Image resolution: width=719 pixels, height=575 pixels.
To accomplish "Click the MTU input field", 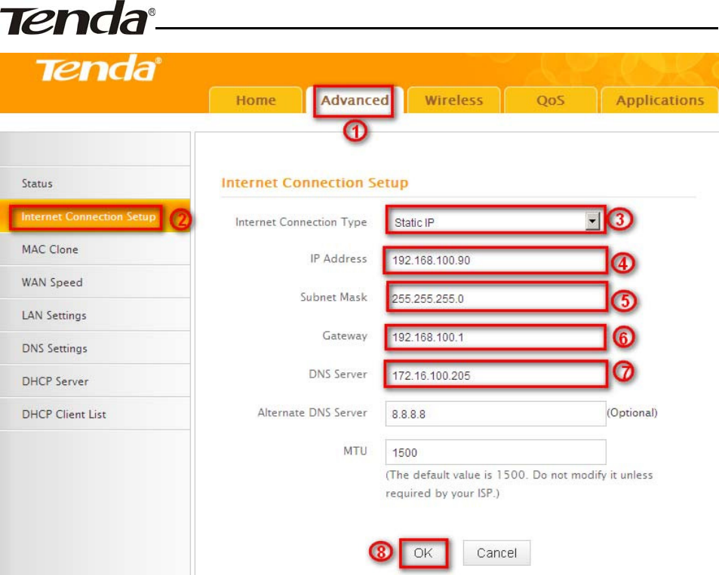I will pyautogui.click(x=496, y=452).
